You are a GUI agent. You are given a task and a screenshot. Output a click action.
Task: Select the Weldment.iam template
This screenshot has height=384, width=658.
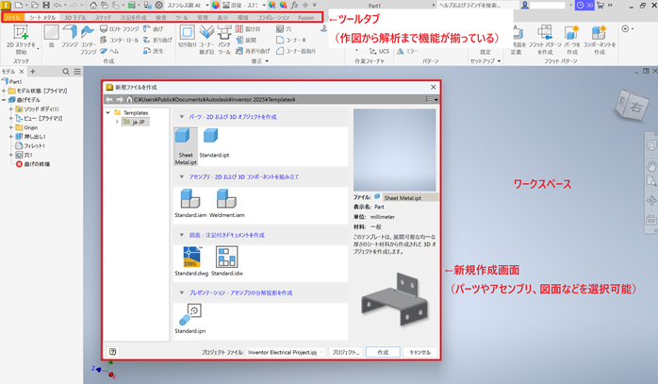click(x=227, y=204)
